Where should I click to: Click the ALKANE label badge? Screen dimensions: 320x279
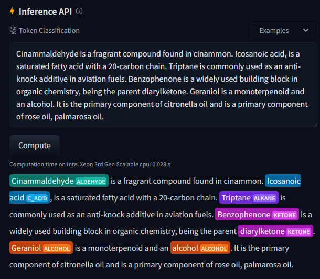coord(263,198)
